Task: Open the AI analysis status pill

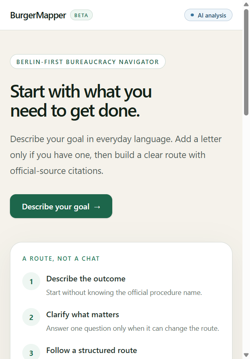Action: pyautogui.click(x=208, y=15)
